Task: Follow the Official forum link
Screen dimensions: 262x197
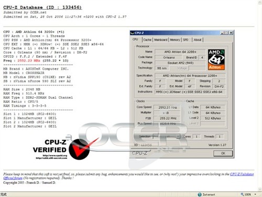Action: [x=13, y=178]
